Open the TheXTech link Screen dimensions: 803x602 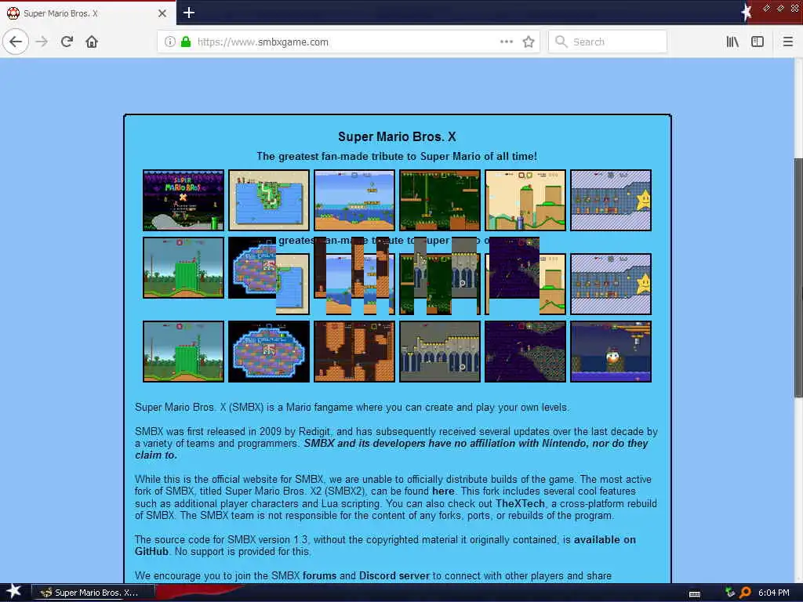pos(520,503)
